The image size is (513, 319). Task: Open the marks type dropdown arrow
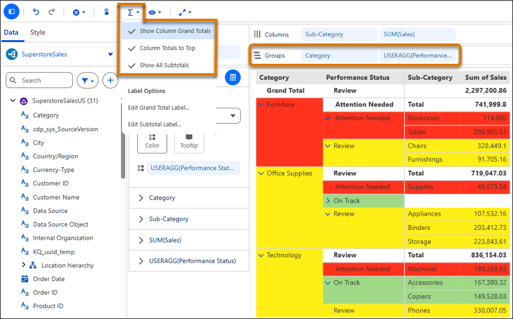233,116
